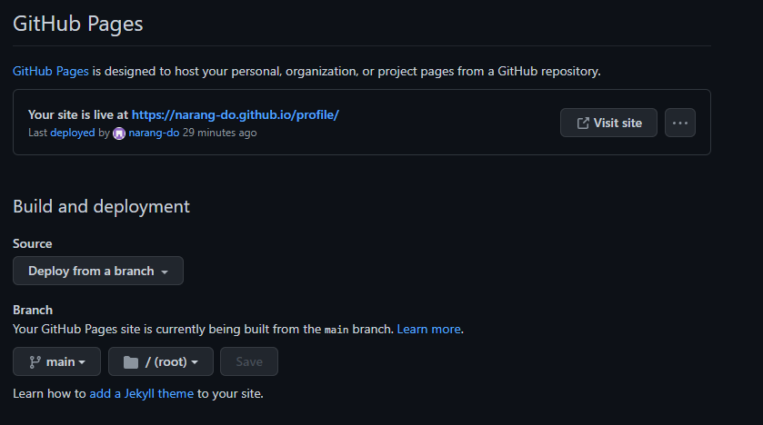The image size is (763, 425).
Task: Click the '29 minutes ago' timestamp
Action: (219, 133)
